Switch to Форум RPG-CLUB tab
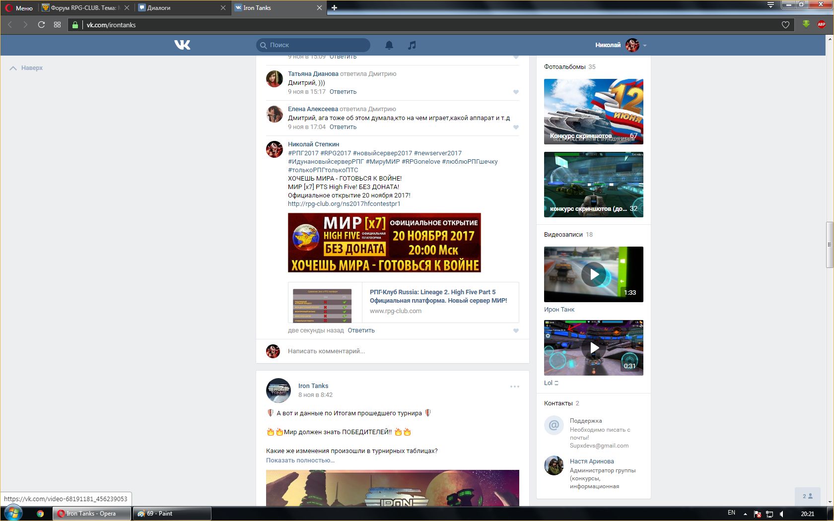Viewport: 834px width, 521px height. 85,7
